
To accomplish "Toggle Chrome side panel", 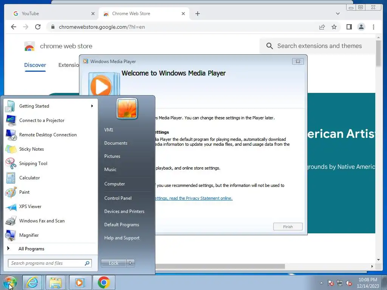I will 349,27.
